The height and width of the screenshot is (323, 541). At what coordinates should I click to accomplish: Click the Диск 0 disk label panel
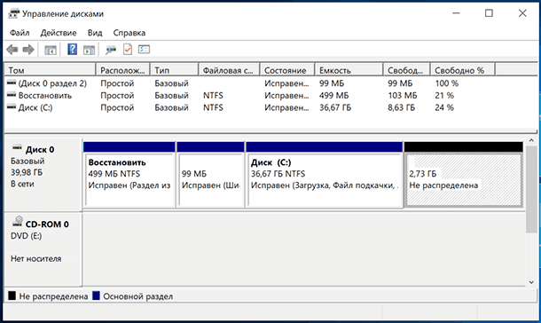pos(43,175)
